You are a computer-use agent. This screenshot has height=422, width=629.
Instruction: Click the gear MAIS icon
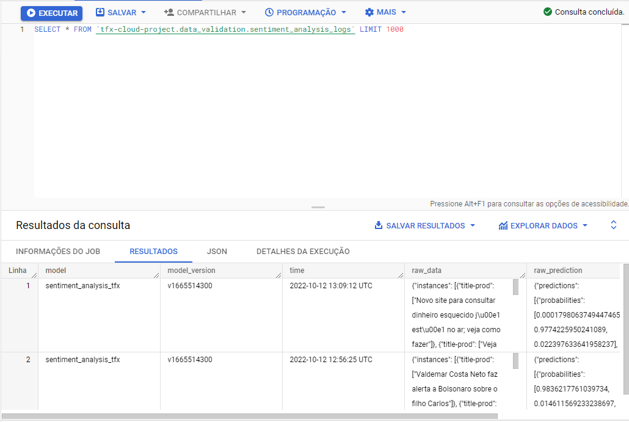[369, 12]
